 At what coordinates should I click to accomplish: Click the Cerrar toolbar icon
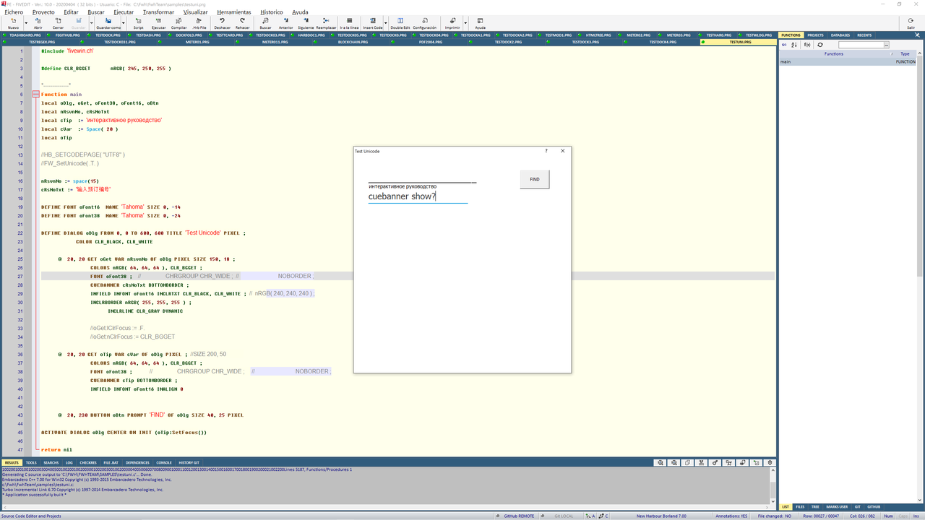(58, 22)
